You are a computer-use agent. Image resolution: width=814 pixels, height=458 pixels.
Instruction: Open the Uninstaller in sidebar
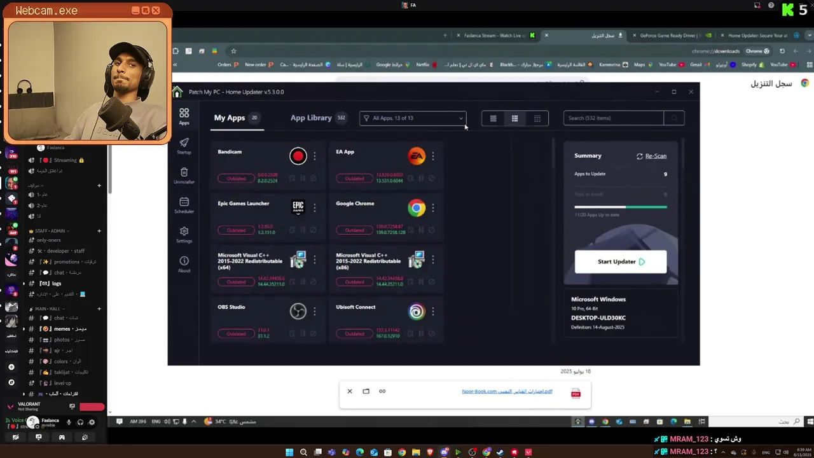coord(184,176)
